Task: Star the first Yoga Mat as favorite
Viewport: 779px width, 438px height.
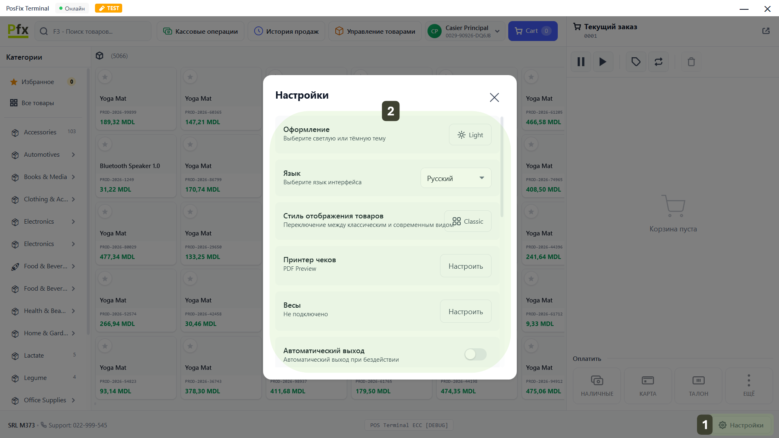Action: [x=105, y=77]
